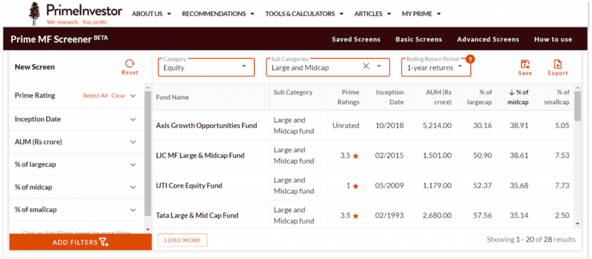Click the Export icon
The width and height of the screenshot is (592, 259).
(x=558, y=64)
